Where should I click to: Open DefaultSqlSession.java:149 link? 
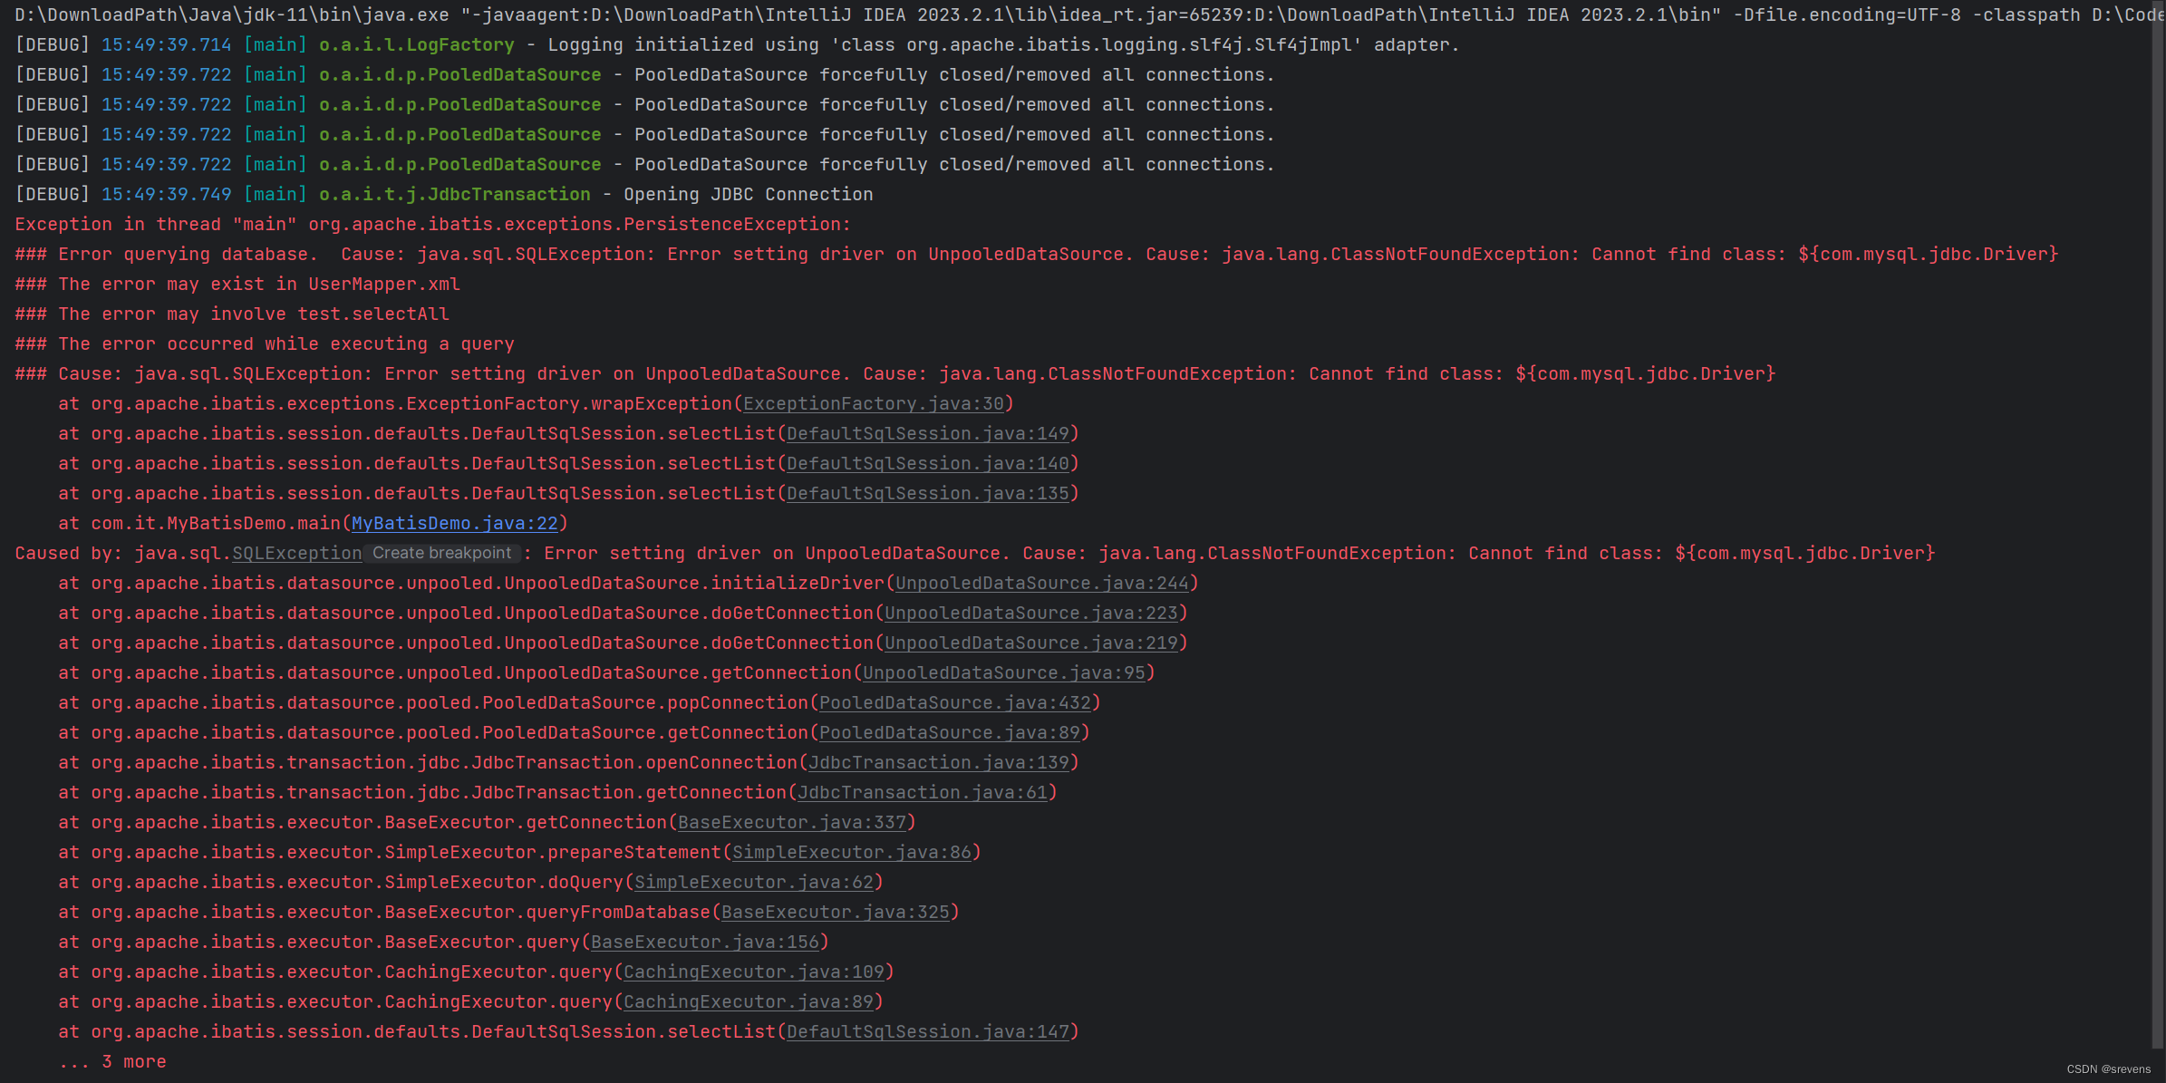(x=927, y=433)
